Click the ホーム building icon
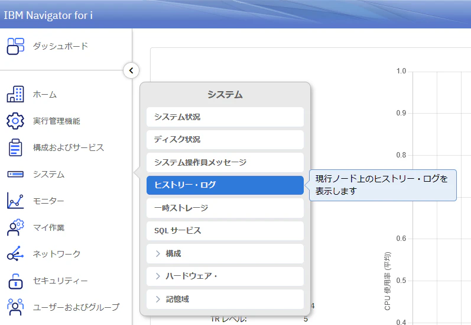Screen dimensions: 471x325 pyautogui.click(x=15, y=94)
